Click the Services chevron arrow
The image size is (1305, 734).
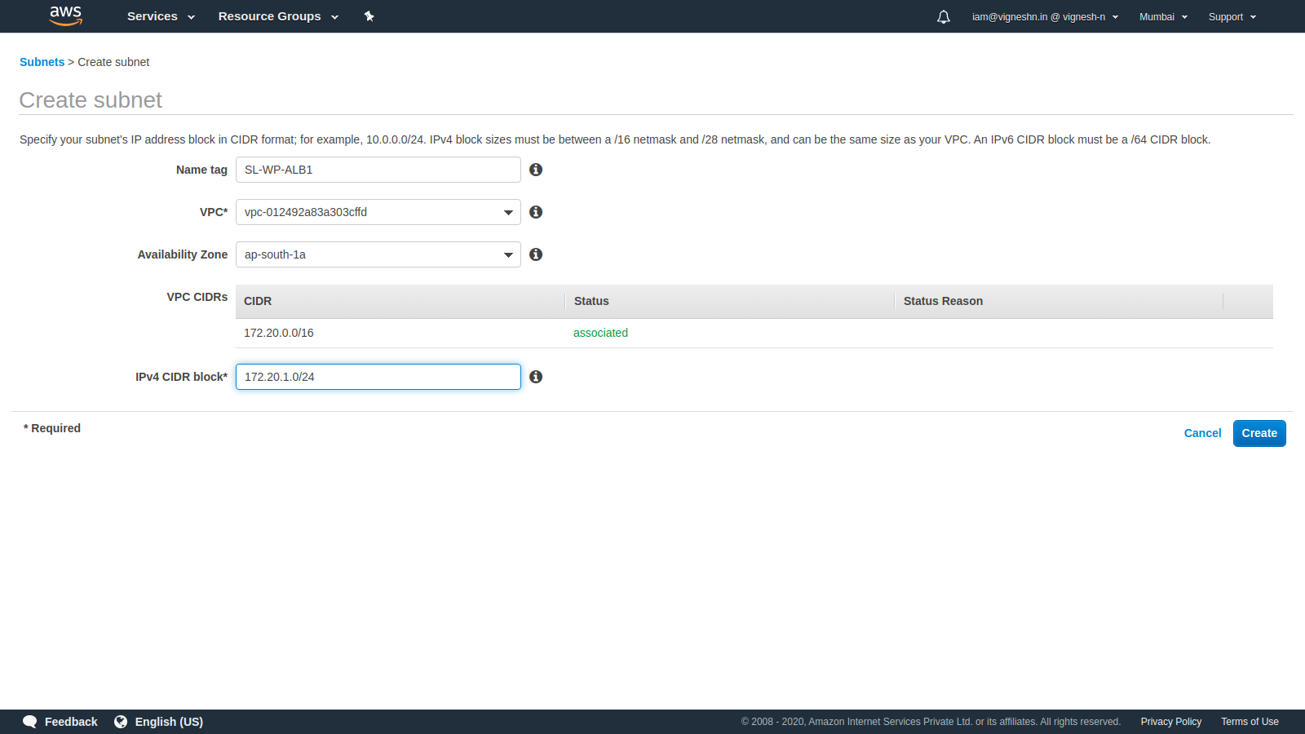[191, 17]
